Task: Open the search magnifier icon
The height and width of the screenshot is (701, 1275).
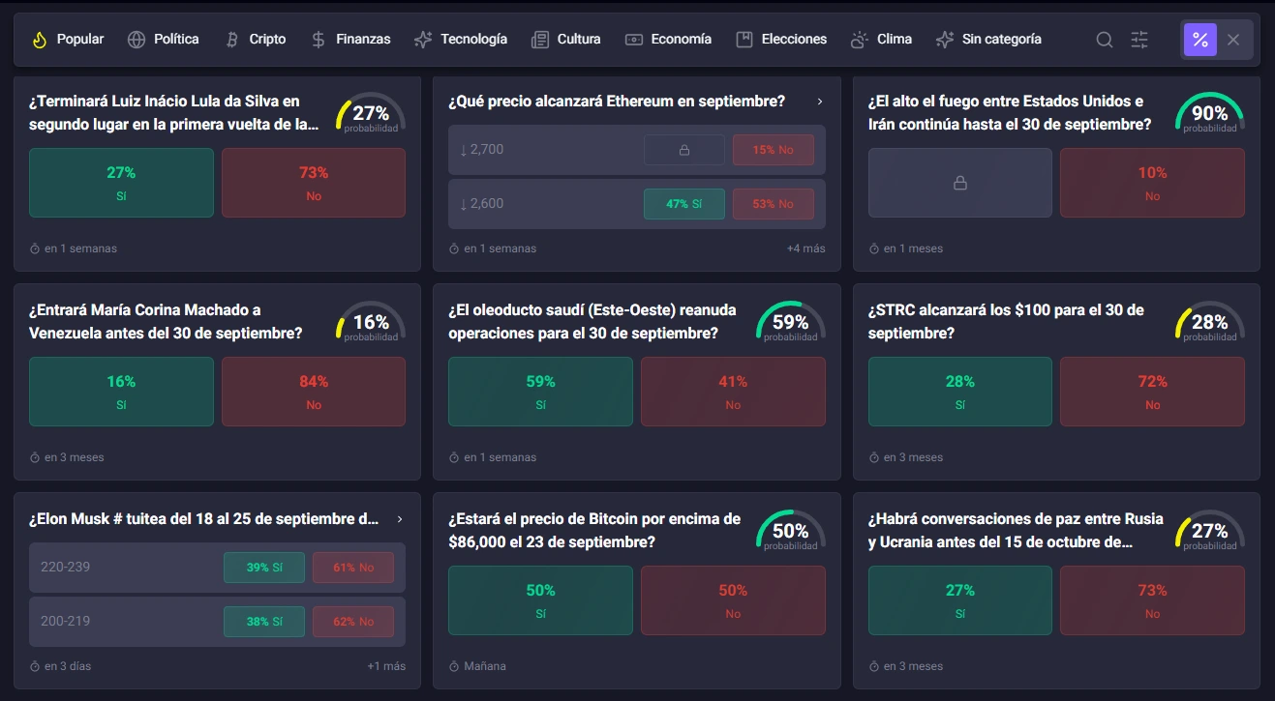Action: pos(1105,40)
